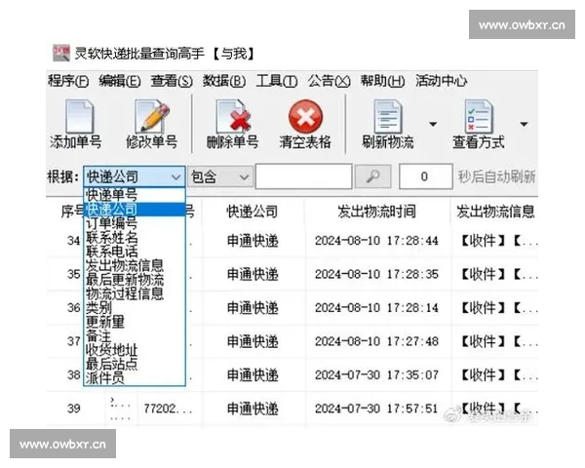
Task: Choose 快递单号 in the dropdown list
Action: (x=135, y=195)
